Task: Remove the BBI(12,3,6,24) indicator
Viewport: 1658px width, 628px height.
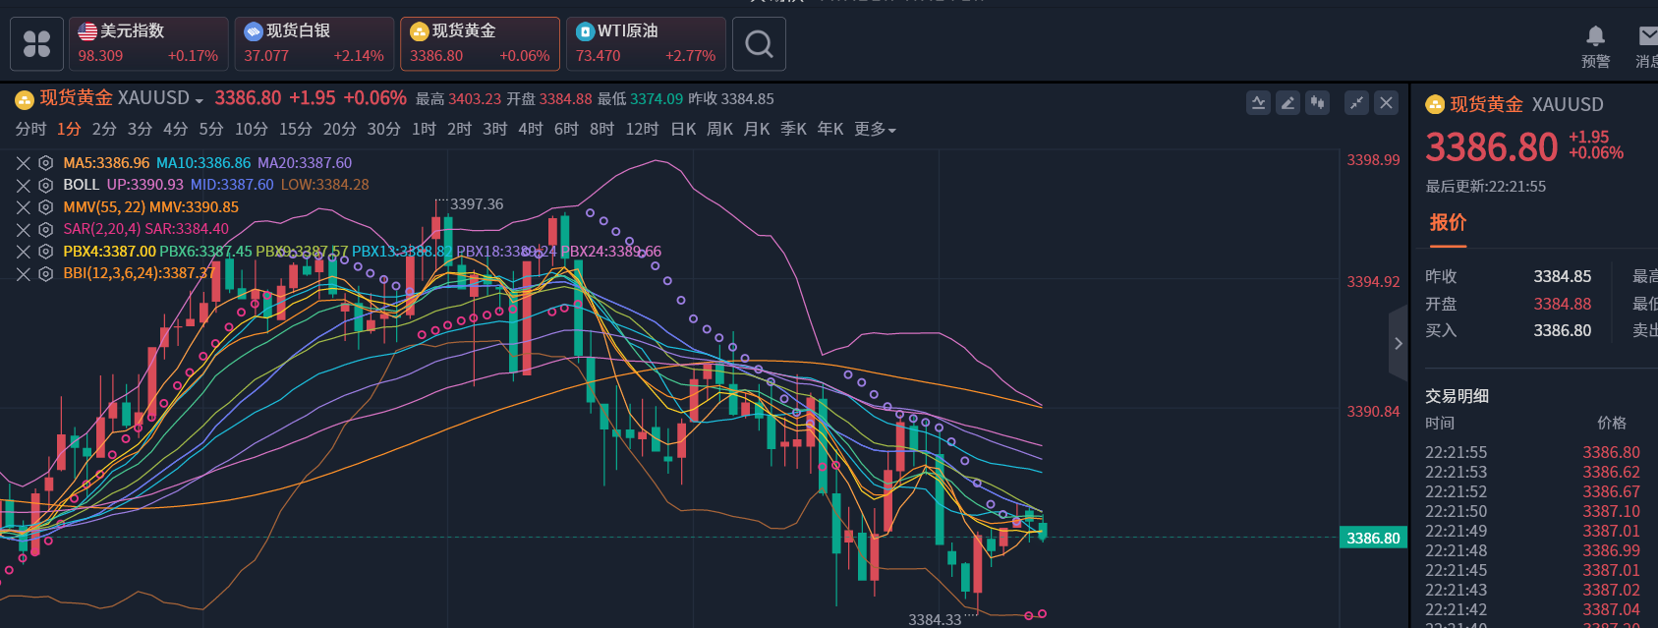Action: tap(24, 273)
